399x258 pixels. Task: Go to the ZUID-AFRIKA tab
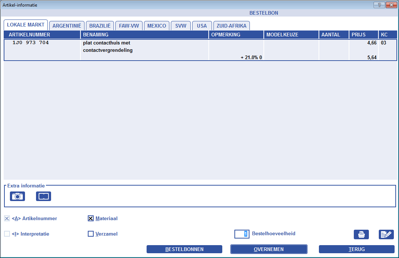231,26
